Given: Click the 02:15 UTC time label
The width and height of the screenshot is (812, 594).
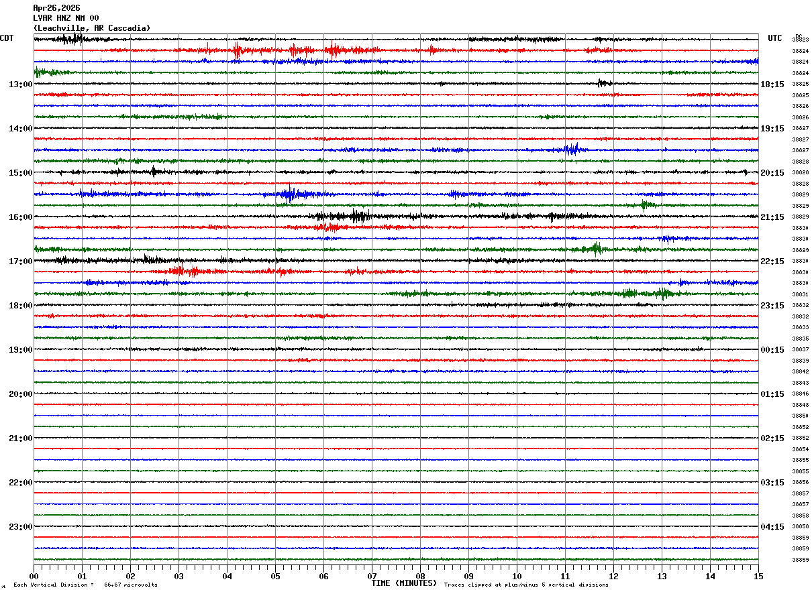Looking at the screenshot, I should [x=772, y=438].
